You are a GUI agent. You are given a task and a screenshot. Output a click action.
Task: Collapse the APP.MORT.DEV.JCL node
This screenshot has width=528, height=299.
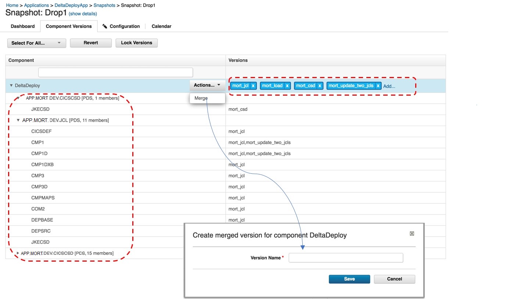pyautogui.click(x=18, y=120)
